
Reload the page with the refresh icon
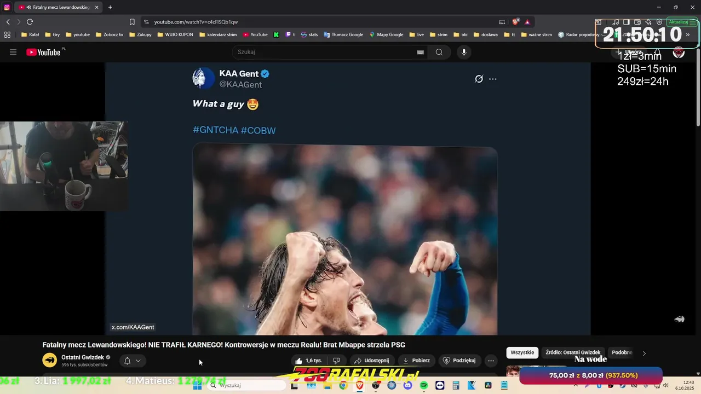tap(30, 22)
